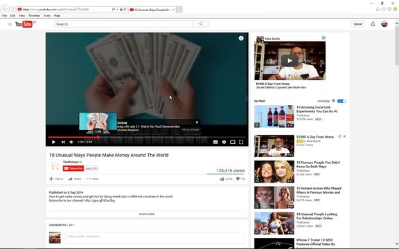Screen dimensions: 399x249
Task: Open browser home icon
Action: pyautogui.click(x=378, y=9)
